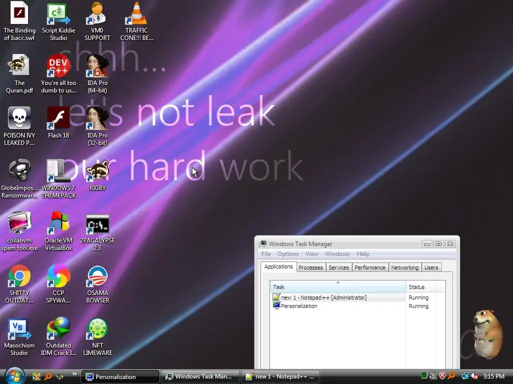The height and width of the screenshot is (384, 513).
Task: Select collabvm spam tool.exe icon
Action: (20, 231)
